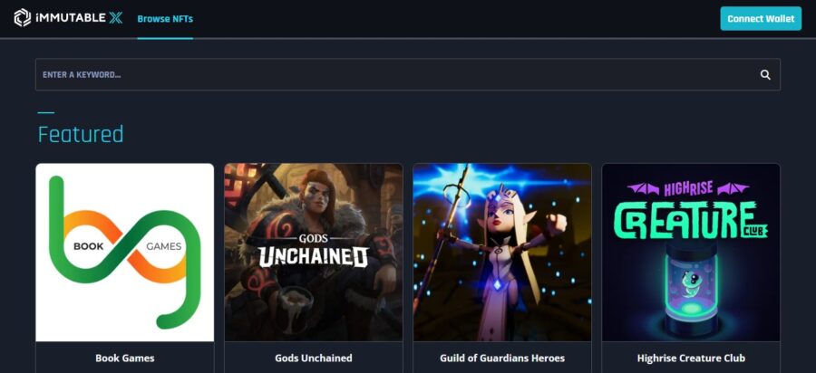Image resolution: width=816 pixels, height=373 pixels.
Task: Click the Immutable X hexagon logo icon
Action: coord(23,18)
